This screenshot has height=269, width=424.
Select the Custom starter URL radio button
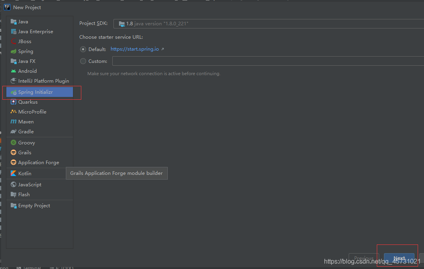pyautogui.click(x=83, y=61)
